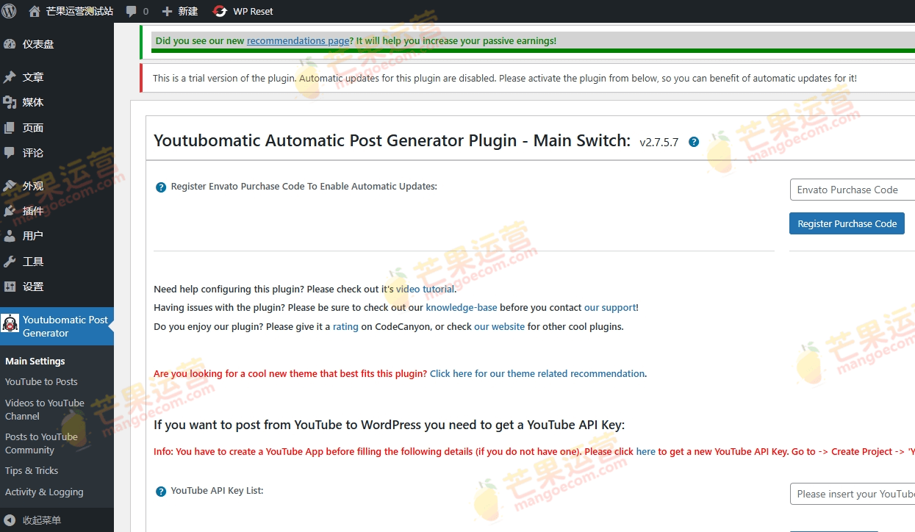This screenshot has width=915, height=532.
Task: Click the 芒果运营测试站 site name
Action: point(79,11)
